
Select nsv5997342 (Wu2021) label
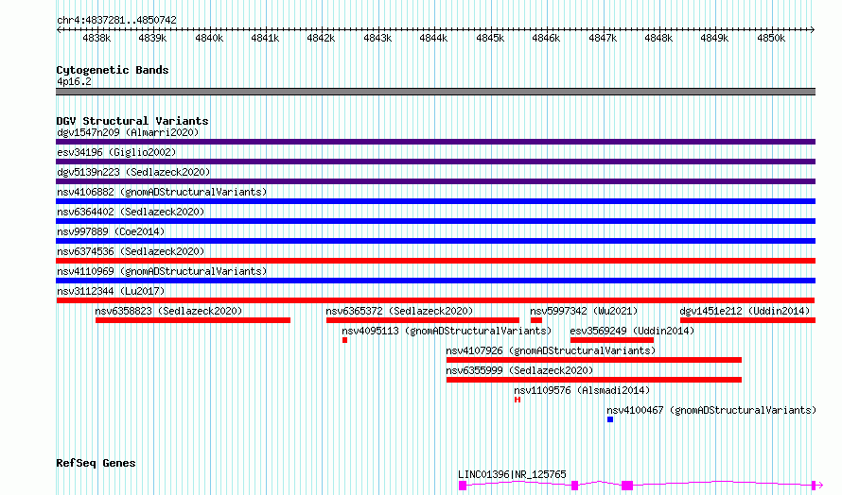click(x=584, y=311)
